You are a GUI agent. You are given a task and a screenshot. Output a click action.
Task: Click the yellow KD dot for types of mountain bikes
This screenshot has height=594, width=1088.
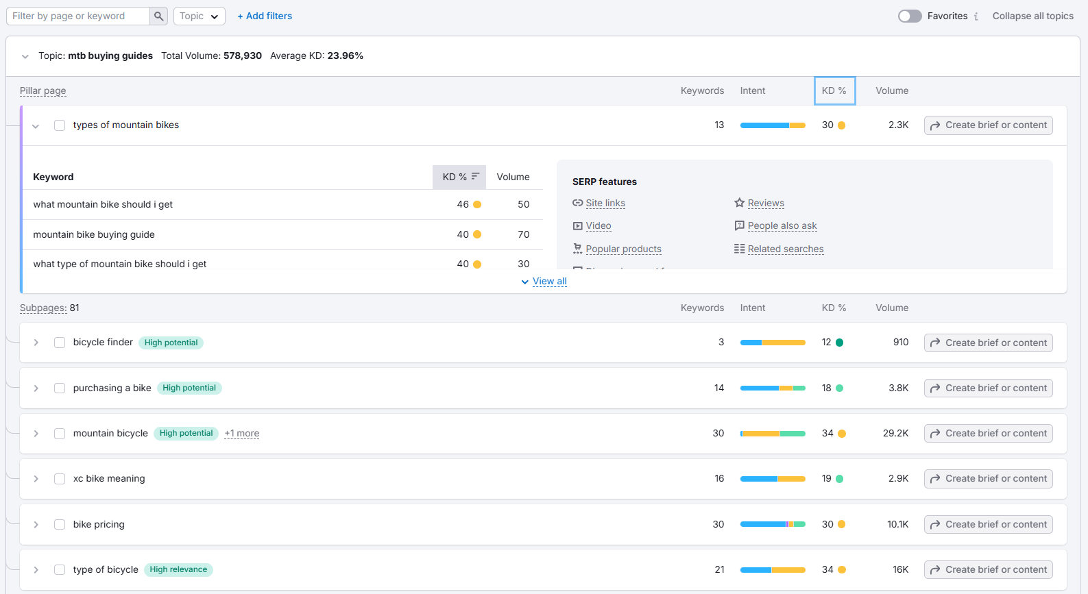coord(841,125)
